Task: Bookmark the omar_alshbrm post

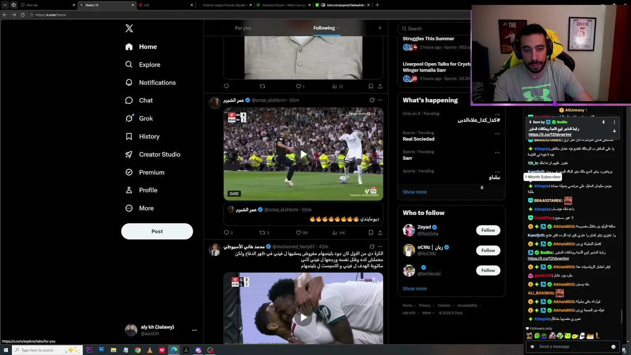Action: pos(371,233)
